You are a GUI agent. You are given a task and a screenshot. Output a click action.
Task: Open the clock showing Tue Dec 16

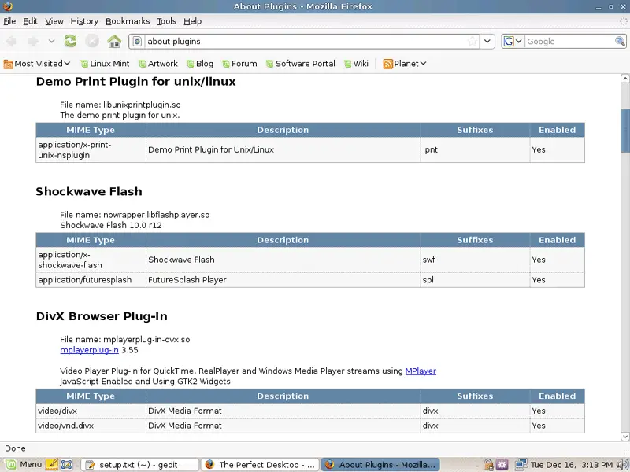(572, 465)
